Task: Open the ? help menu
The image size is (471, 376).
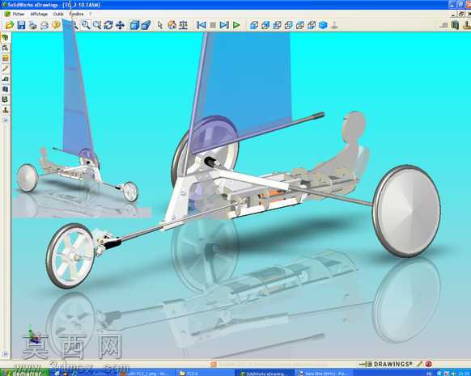Action: (90, 14)
